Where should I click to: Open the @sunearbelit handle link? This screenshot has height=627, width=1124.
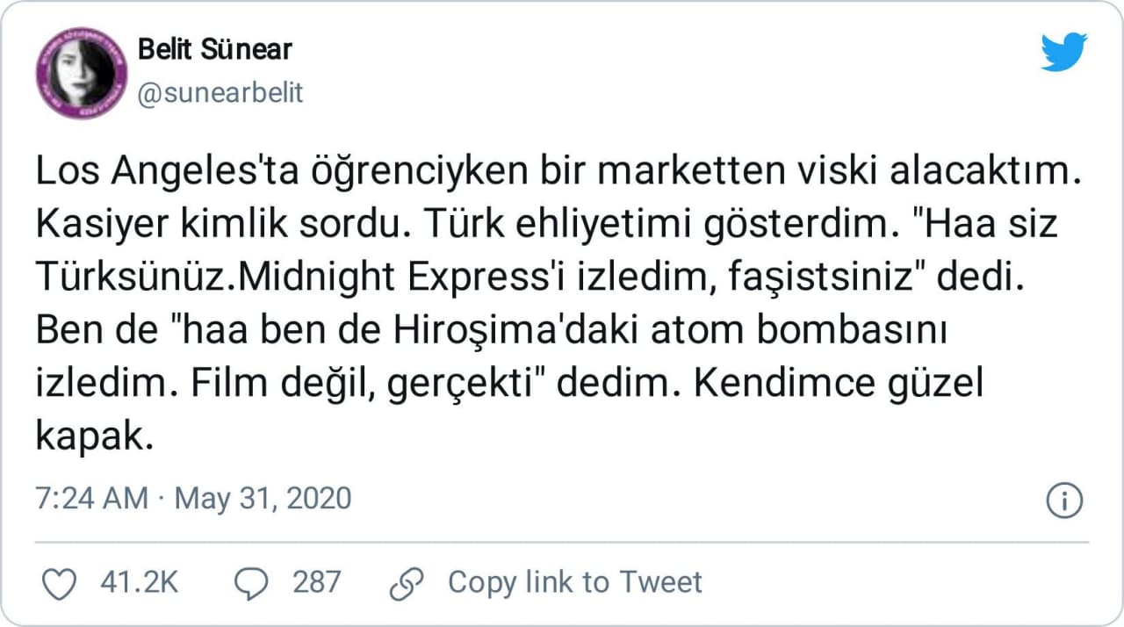point(220,93)
